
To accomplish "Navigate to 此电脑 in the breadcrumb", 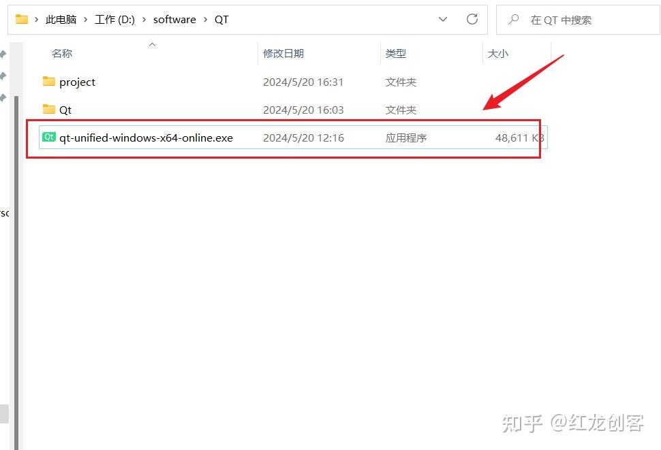I will pyautogui.click(x=60, y=19).
